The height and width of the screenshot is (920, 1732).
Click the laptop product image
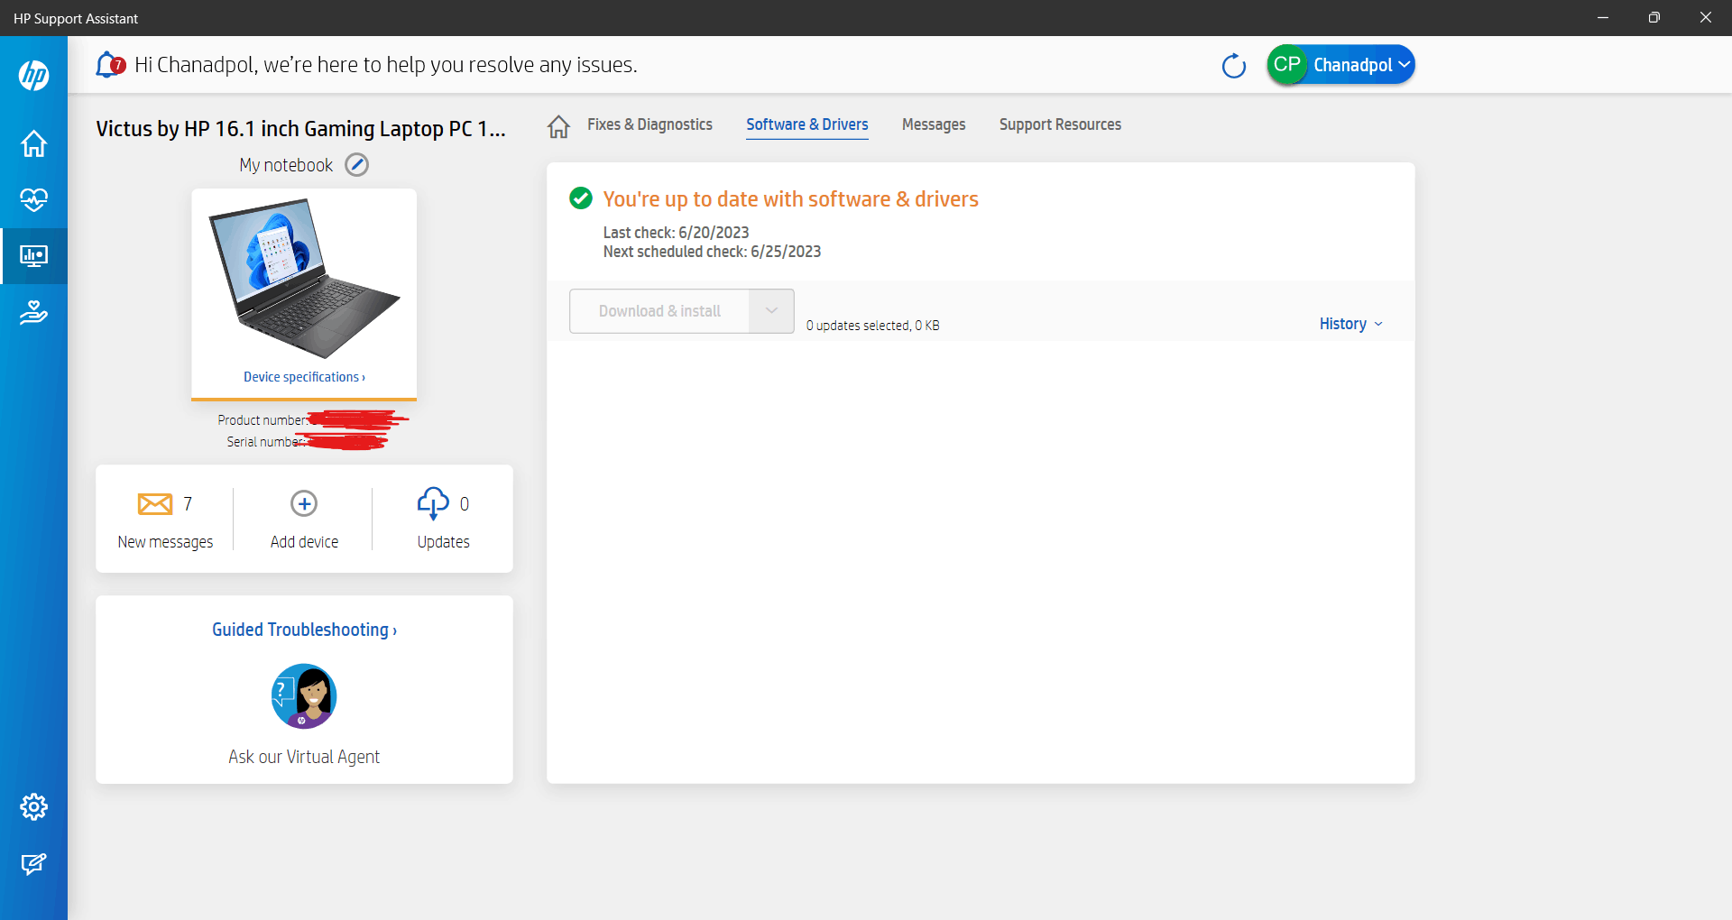point(304,278)
